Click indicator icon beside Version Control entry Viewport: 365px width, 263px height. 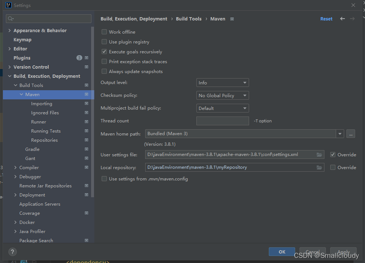pos(86,67)
